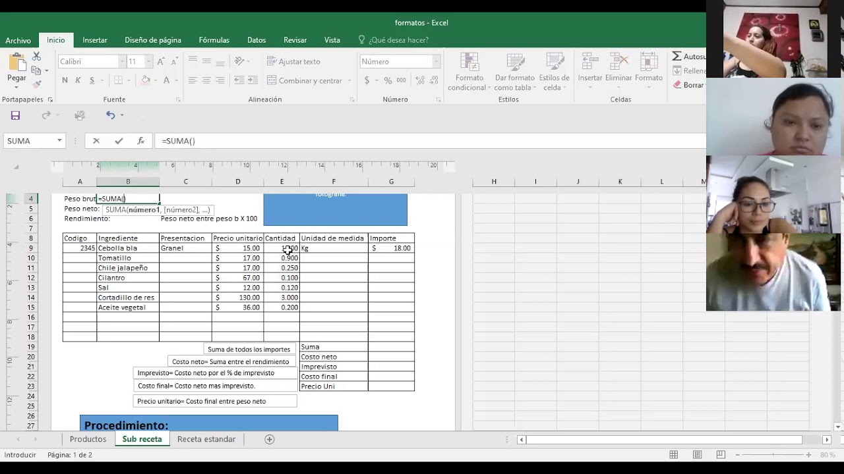Expand Undo history dropdown arrow
Viewport: 844px width, 474px height.
pos(122,115)
